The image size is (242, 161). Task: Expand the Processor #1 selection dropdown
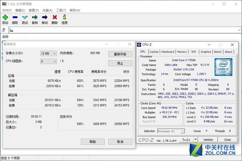click(x=171, y=131)
